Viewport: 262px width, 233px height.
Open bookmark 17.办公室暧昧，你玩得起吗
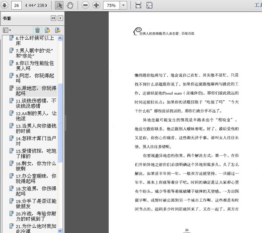(36, 178)
